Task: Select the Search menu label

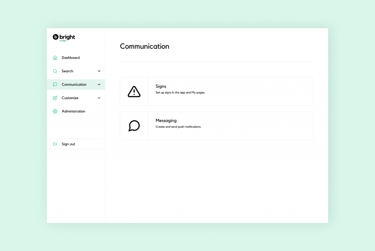Action: click(x=67, y=71)
